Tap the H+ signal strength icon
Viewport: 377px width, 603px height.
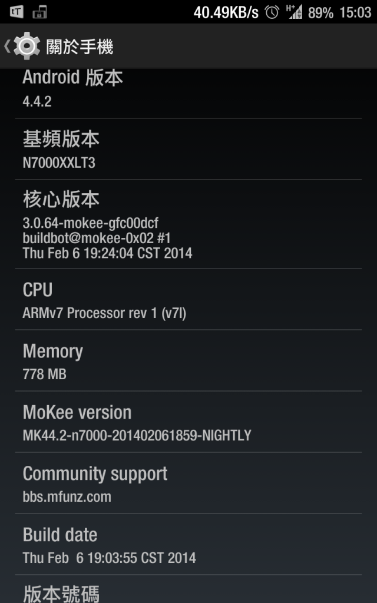coord(295,12)
